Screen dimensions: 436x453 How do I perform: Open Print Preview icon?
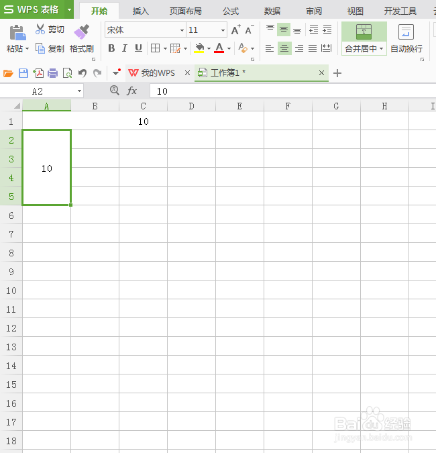click(67, 73)
